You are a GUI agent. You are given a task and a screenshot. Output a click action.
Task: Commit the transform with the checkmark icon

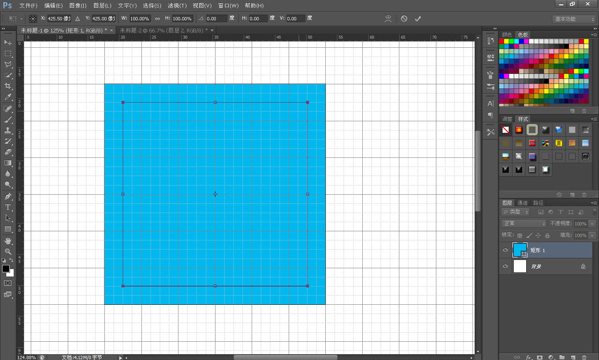[418, 18]
